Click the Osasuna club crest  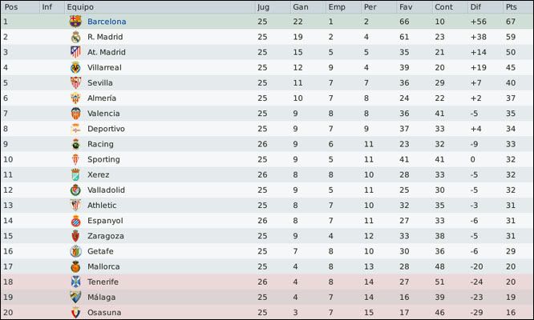[x=75, y=313]
